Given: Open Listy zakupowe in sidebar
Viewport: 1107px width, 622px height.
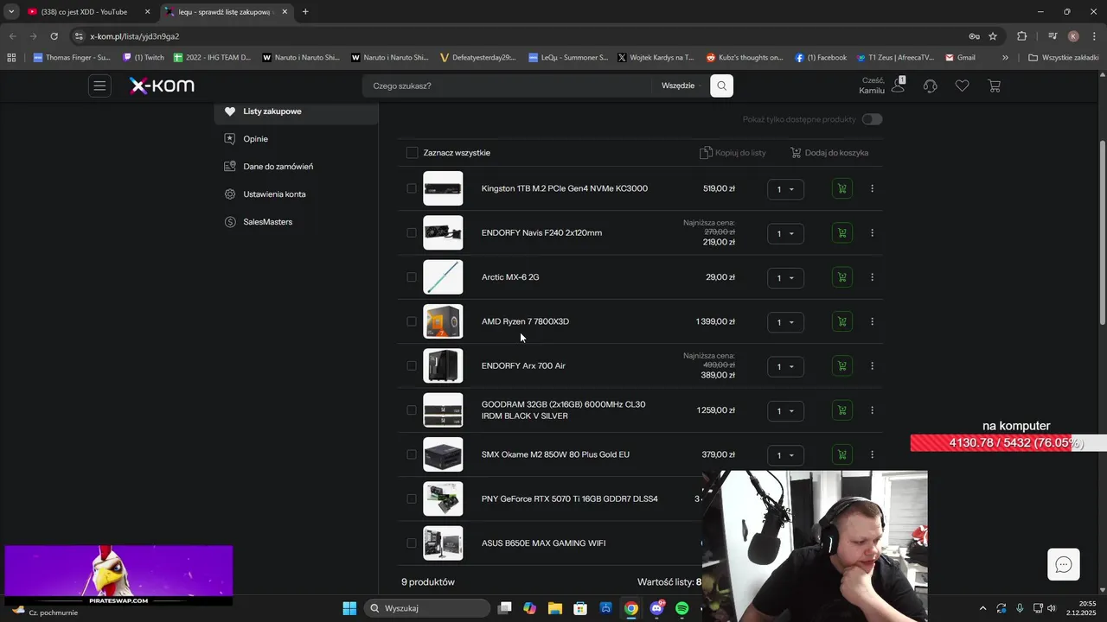Looking at the screenshot, I should [x=297, y=111].
